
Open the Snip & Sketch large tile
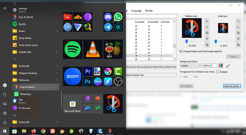pyautogui.click(x=113, y=104)
